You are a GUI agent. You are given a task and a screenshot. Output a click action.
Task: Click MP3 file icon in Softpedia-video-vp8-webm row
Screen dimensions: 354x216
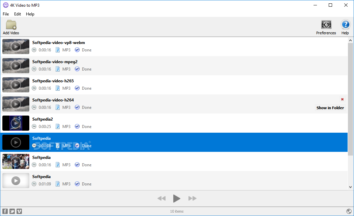click(58, 50)
